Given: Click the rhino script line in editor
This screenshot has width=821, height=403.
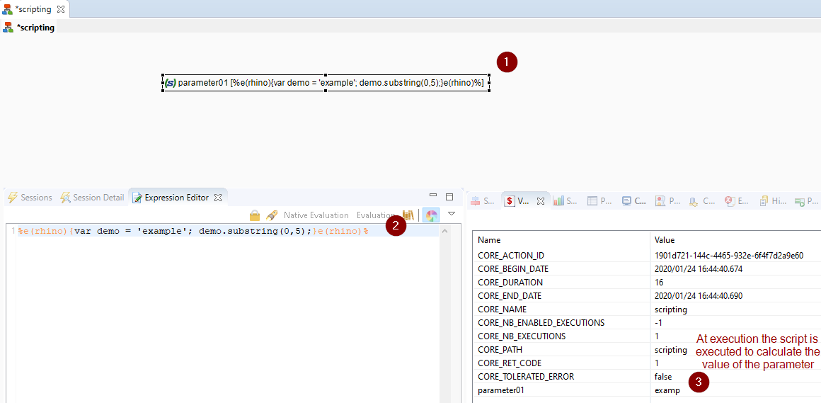Looking at the screenshot, I should click(x=194, y=231).
